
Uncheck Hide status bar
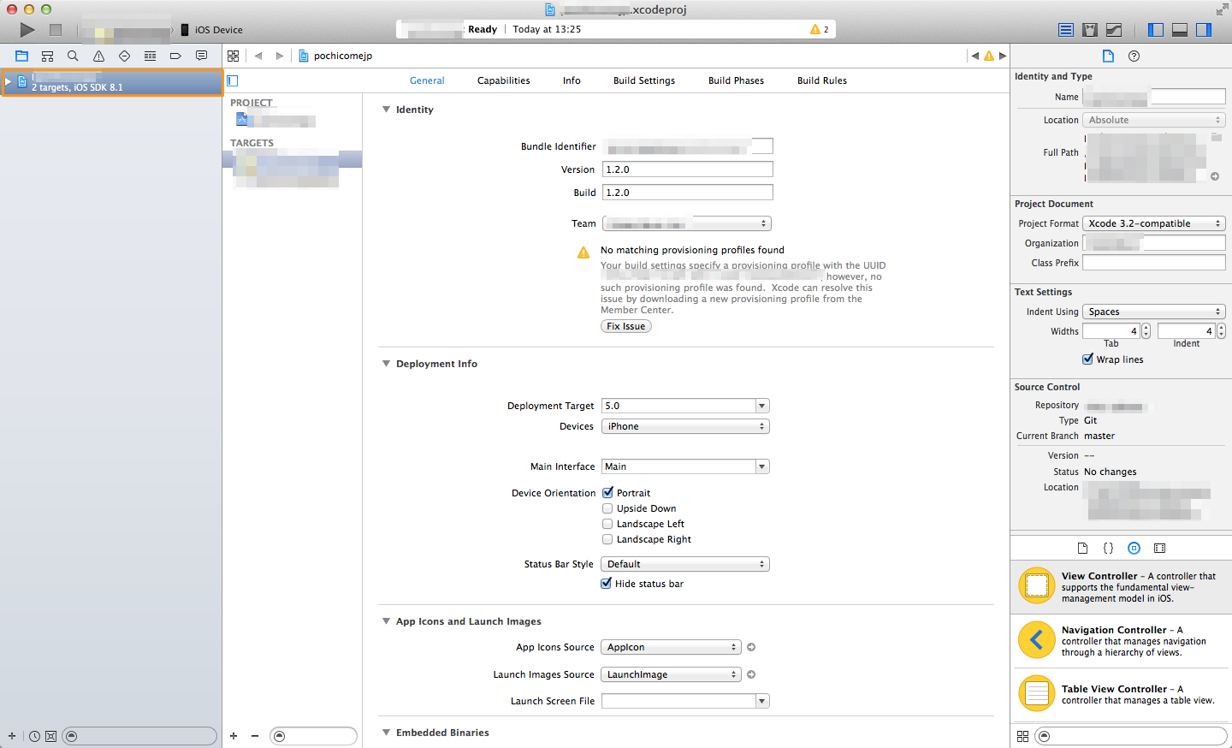pyautogui.click(x=606, y=583)
